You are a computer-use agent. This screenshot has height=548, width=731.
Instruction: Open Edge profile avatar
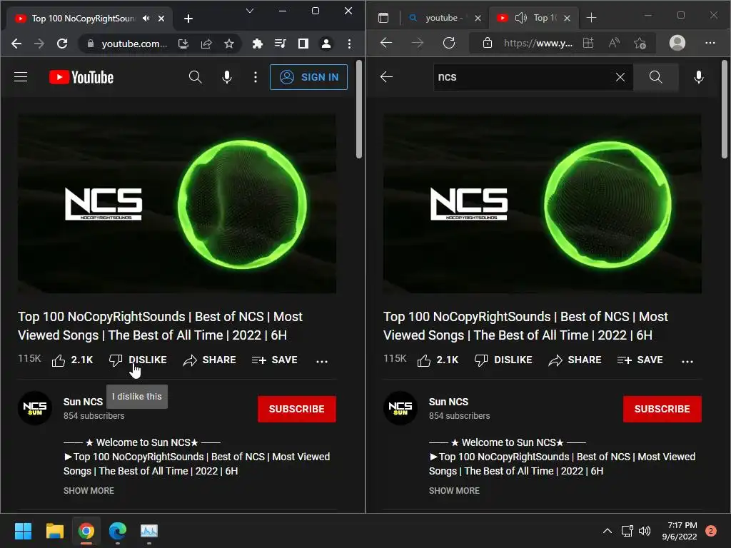click(x=677, y=43)
